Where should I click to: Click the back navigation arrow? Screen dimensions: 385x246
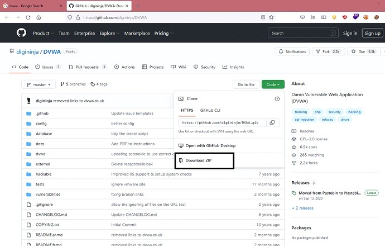point(7,17)
